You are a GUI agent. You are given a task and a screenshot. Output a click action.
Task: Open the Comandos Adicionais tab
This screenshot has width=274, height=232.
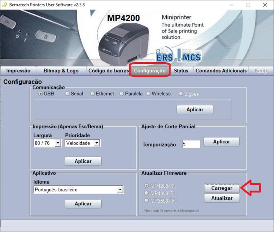[221, 71]
